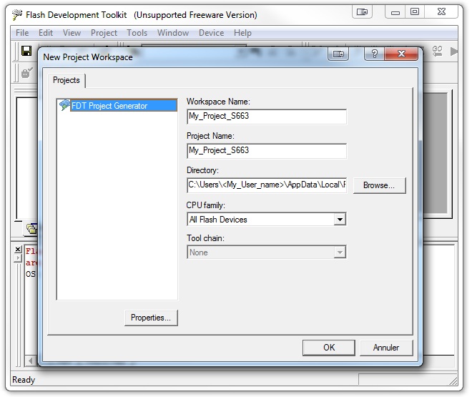Open the Tools menu
Viewport: 472px width, 397px height.
point(137,32)
